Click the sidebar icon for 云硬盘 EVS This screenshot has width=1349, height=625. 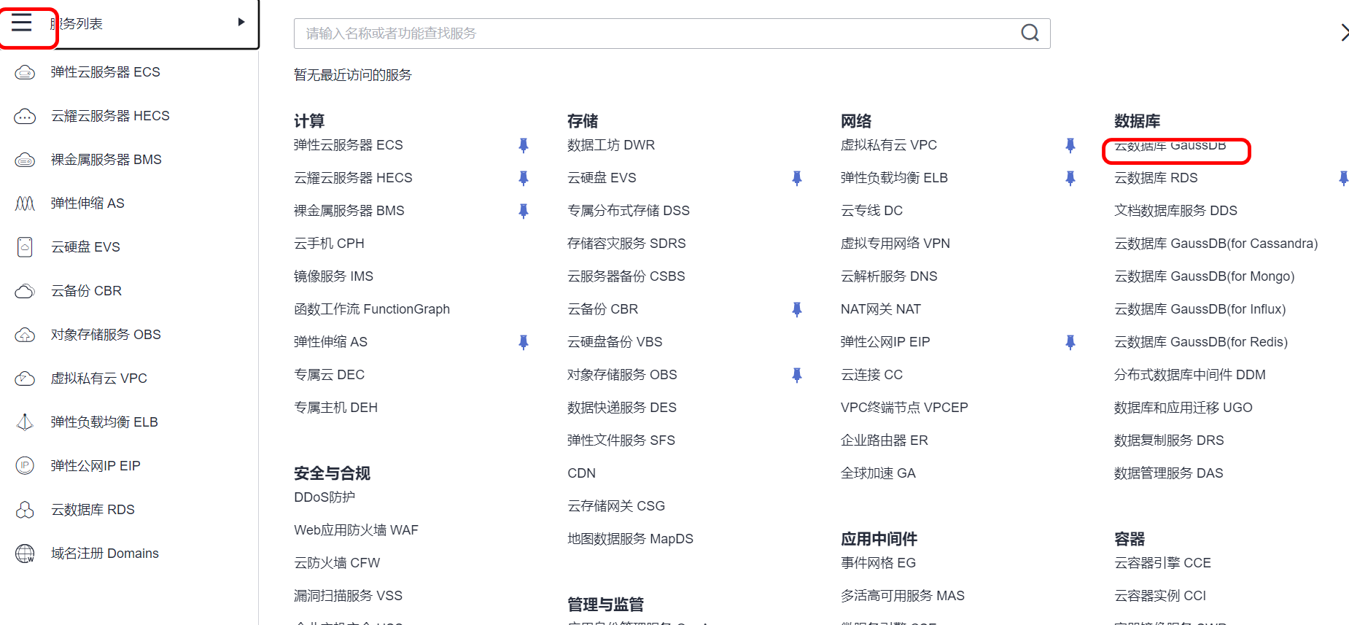[25, 247]
